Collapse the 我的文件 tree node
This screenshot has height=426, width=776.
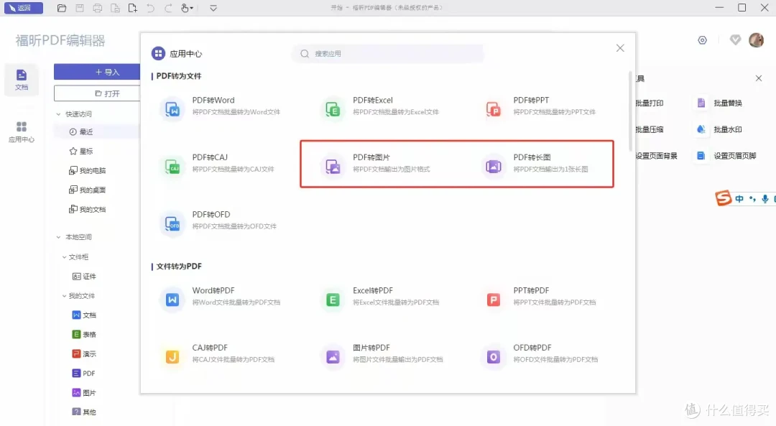click(x=65, y=296)
